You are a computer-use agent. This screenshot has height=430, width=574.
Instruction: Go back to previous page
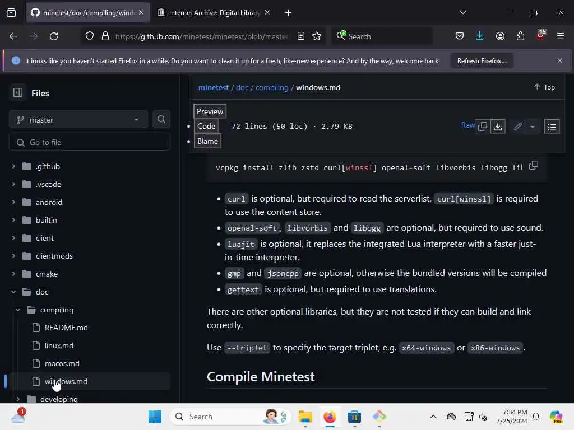(x=13, y=36)
